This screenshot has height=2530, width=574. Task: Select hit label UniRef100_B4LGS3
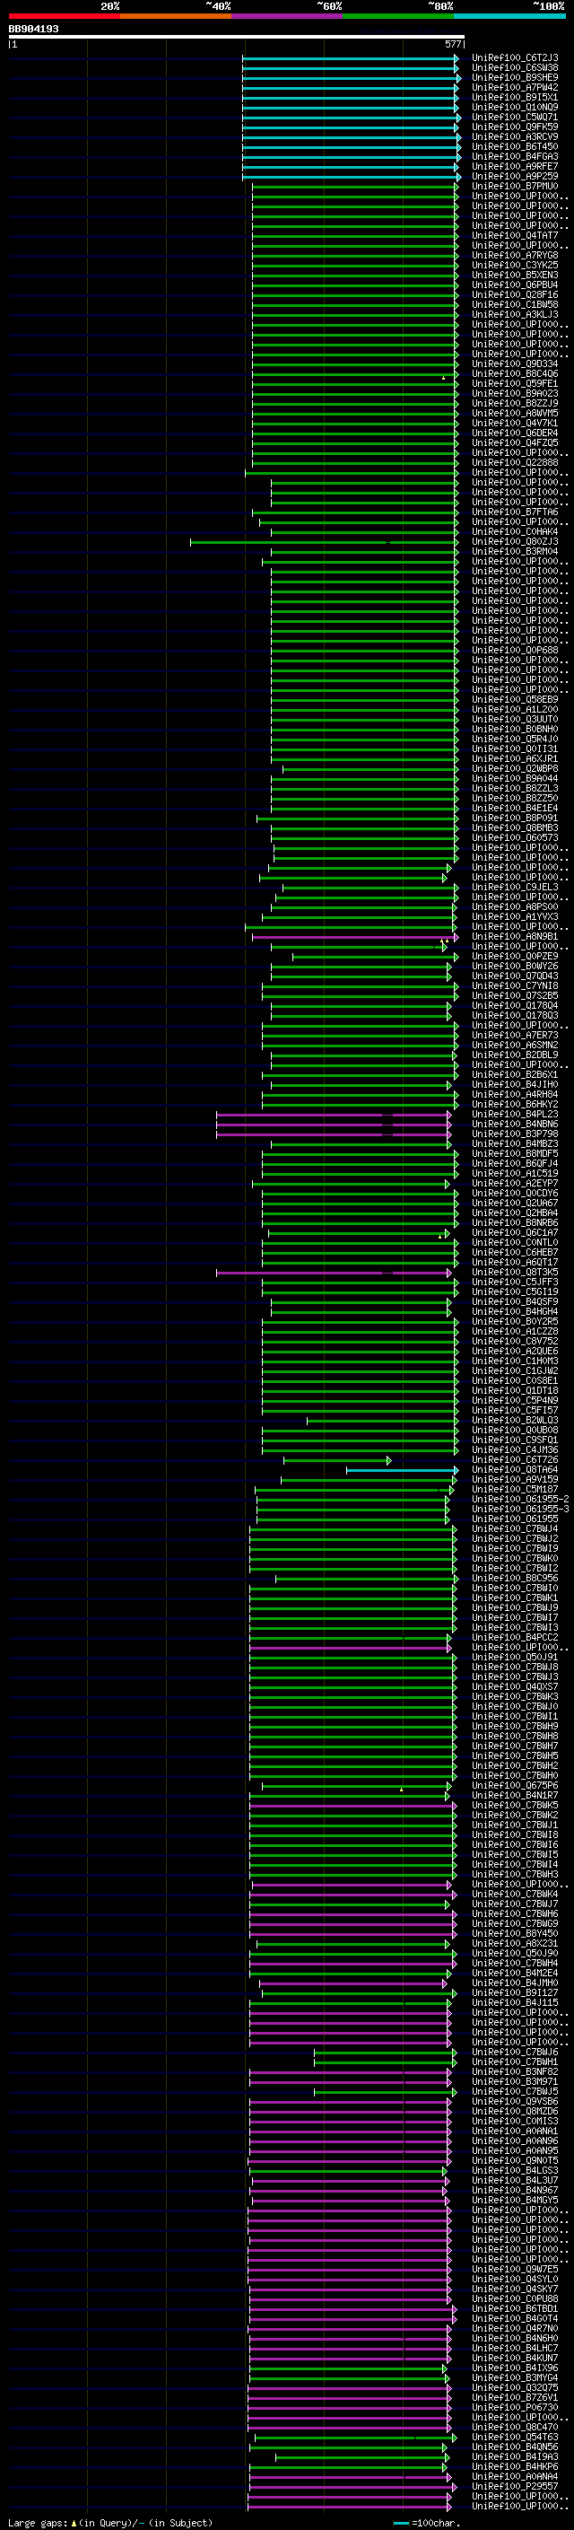point(515,2170)
